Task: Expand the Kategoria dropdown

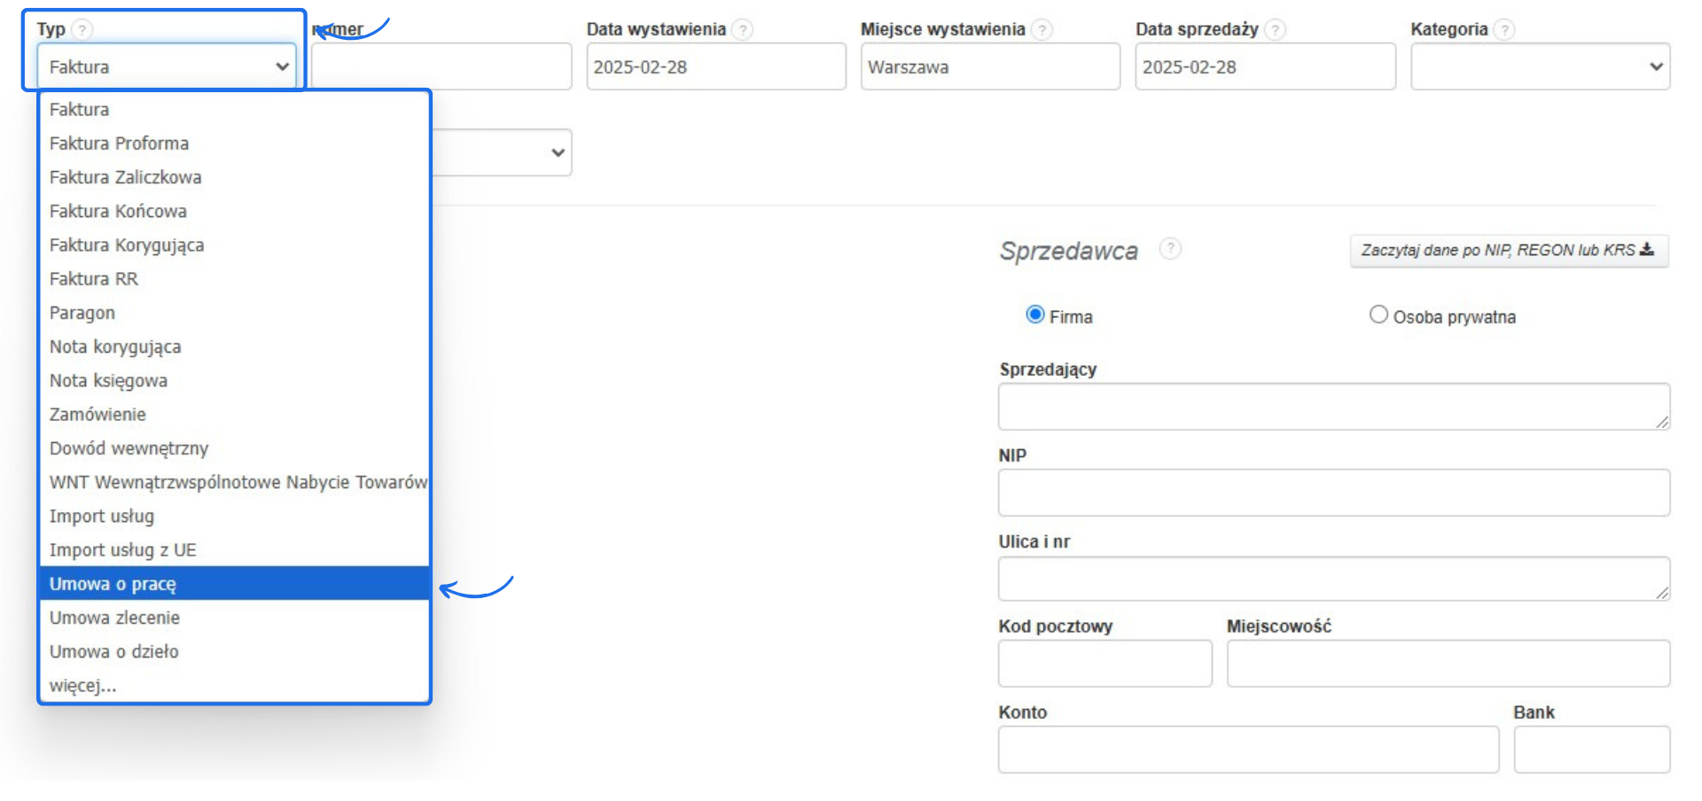Action: (1540, 67)
